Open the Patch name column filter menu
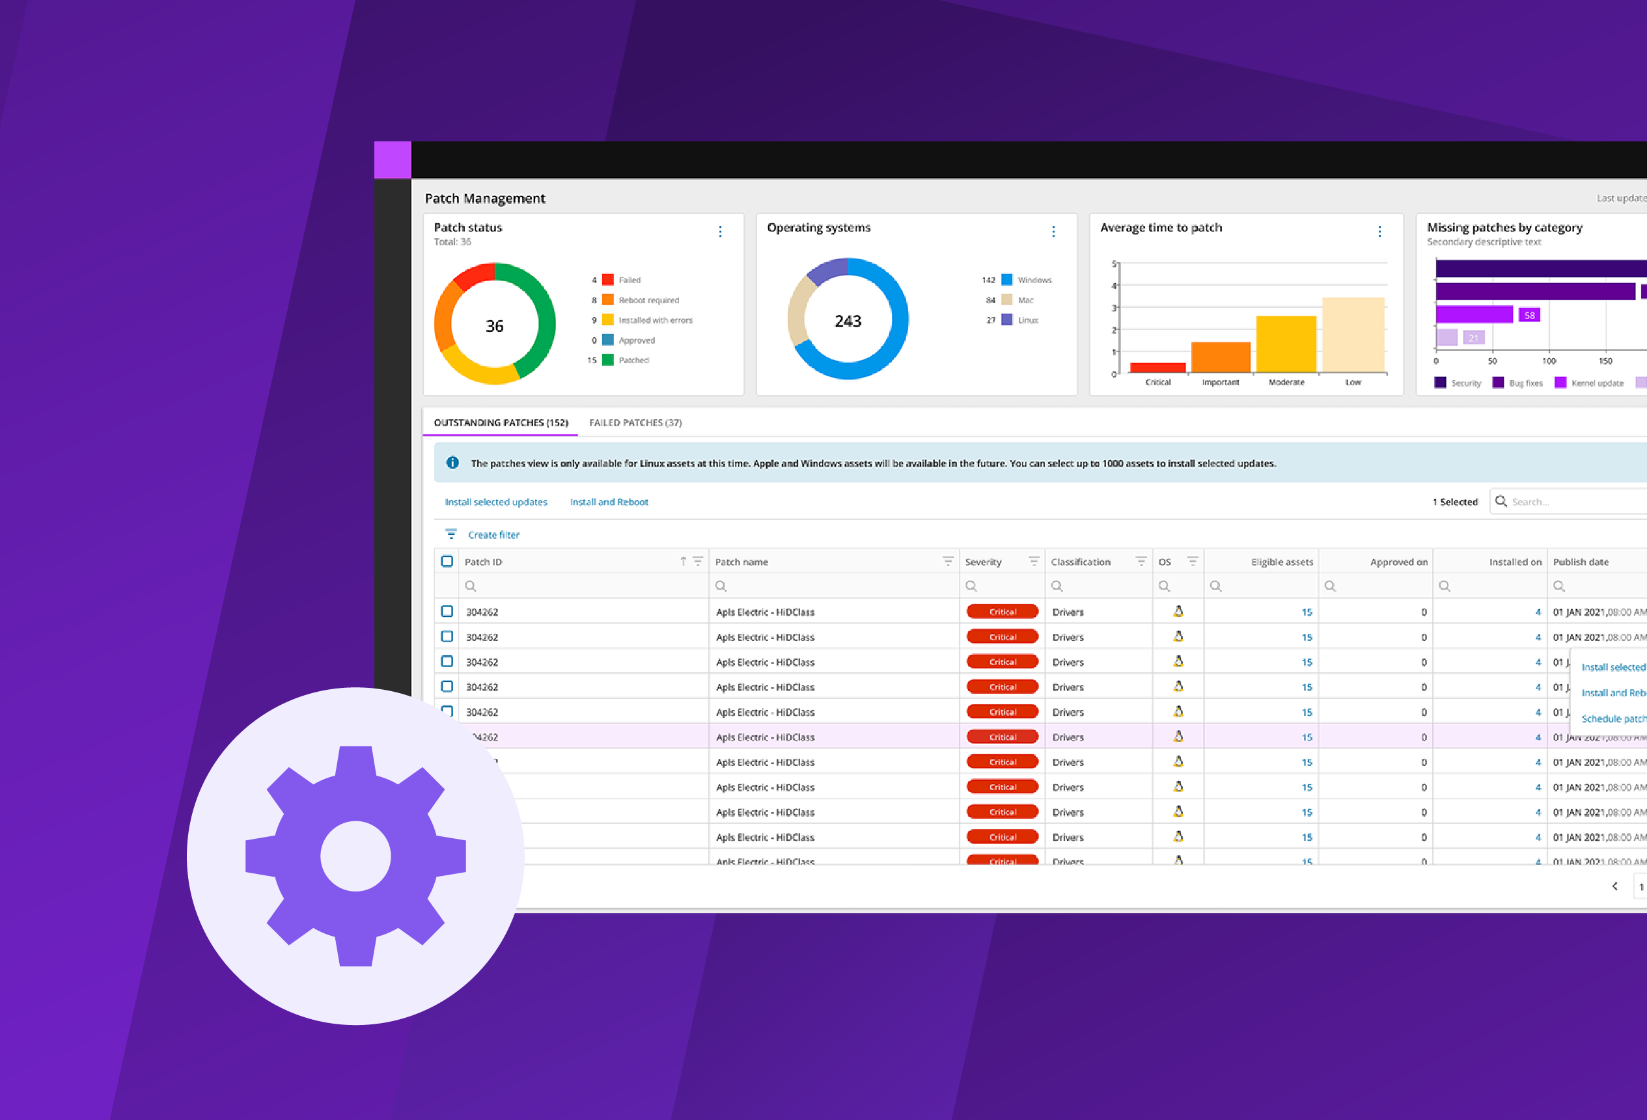This screenshot has width=1647, height=1120. [948, 561]
